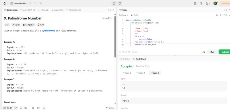Click the LeetCode logo icon
230x110 pixels.
[x=5, y=3]
